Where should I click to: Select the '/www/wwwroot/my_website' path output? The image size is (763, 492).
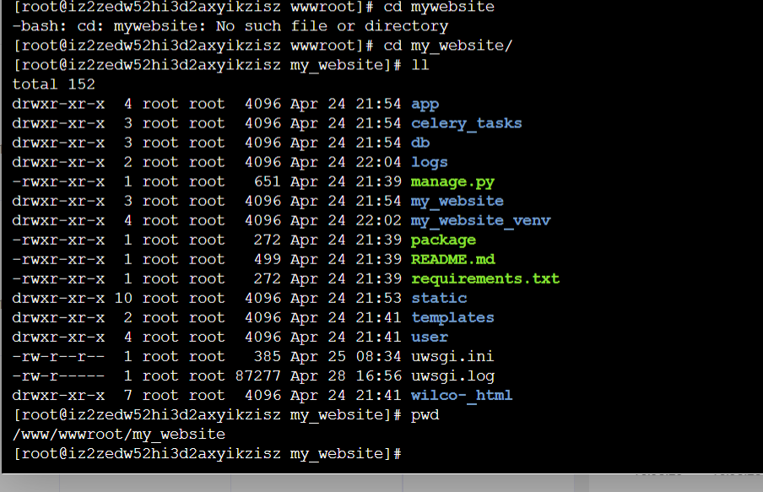click(x=119, y=435)
